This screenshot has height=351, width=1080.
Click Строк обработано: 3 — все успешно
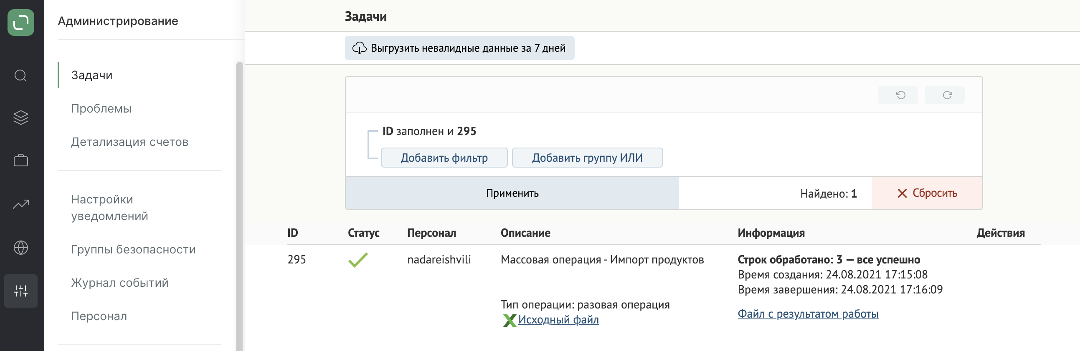[829, 260]
